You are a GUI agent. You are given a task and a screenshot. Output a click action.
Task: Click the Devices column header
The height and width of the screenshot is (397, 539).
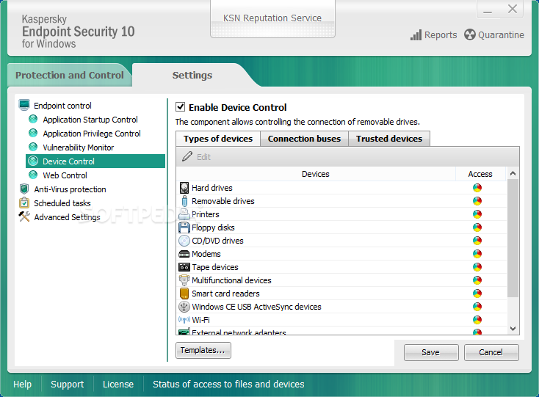click(316, 174)
